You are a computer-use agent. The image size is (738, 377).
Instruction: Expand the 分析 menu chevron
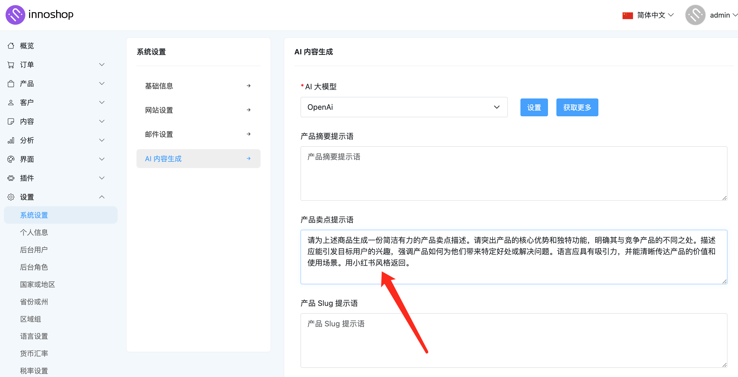pyautogui.click(x=102, y=140)
